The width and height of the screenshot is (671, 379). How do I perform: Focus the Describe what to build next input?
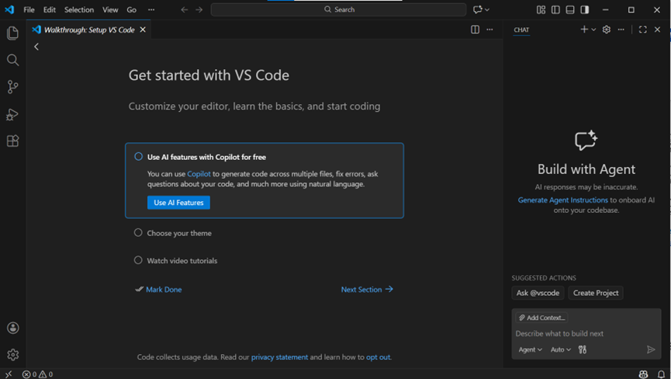tap(586, 334)
